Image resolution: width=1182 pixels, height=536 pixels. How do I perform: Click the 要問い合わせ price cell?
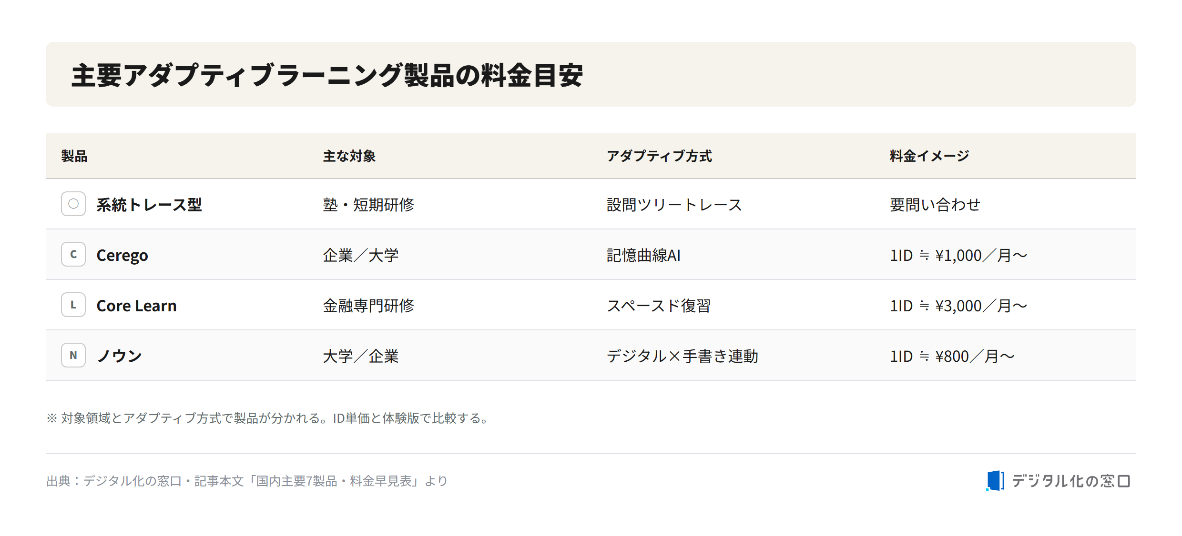(935, 205)
